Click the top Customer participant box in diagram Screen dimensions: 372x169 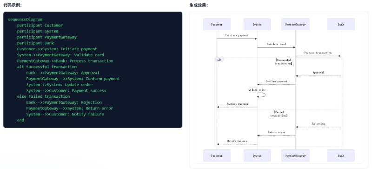coord(217,24)
